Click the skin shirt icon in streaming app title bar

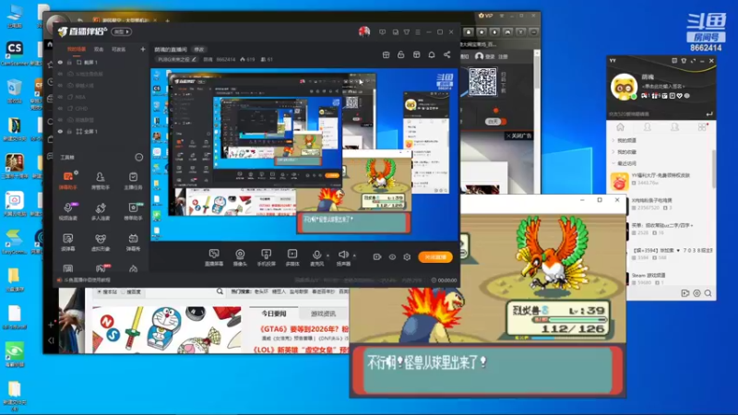point(407,32)
